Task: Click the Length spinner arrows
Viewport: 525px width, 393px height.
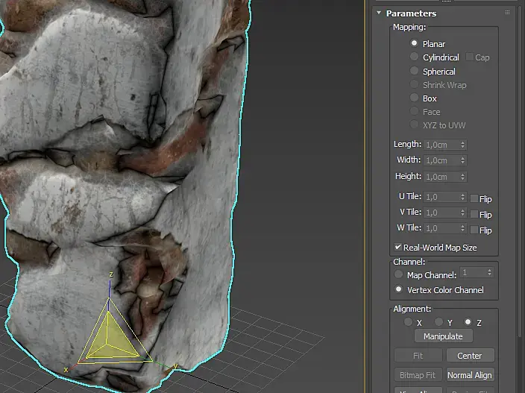Action: (x=463, y=145)
